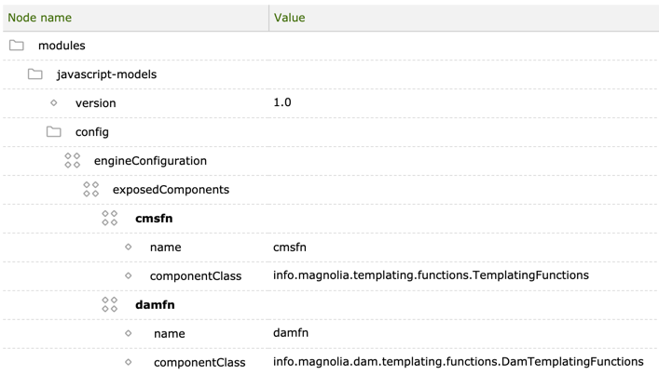Click the version value 1.0

pos(282,102)
